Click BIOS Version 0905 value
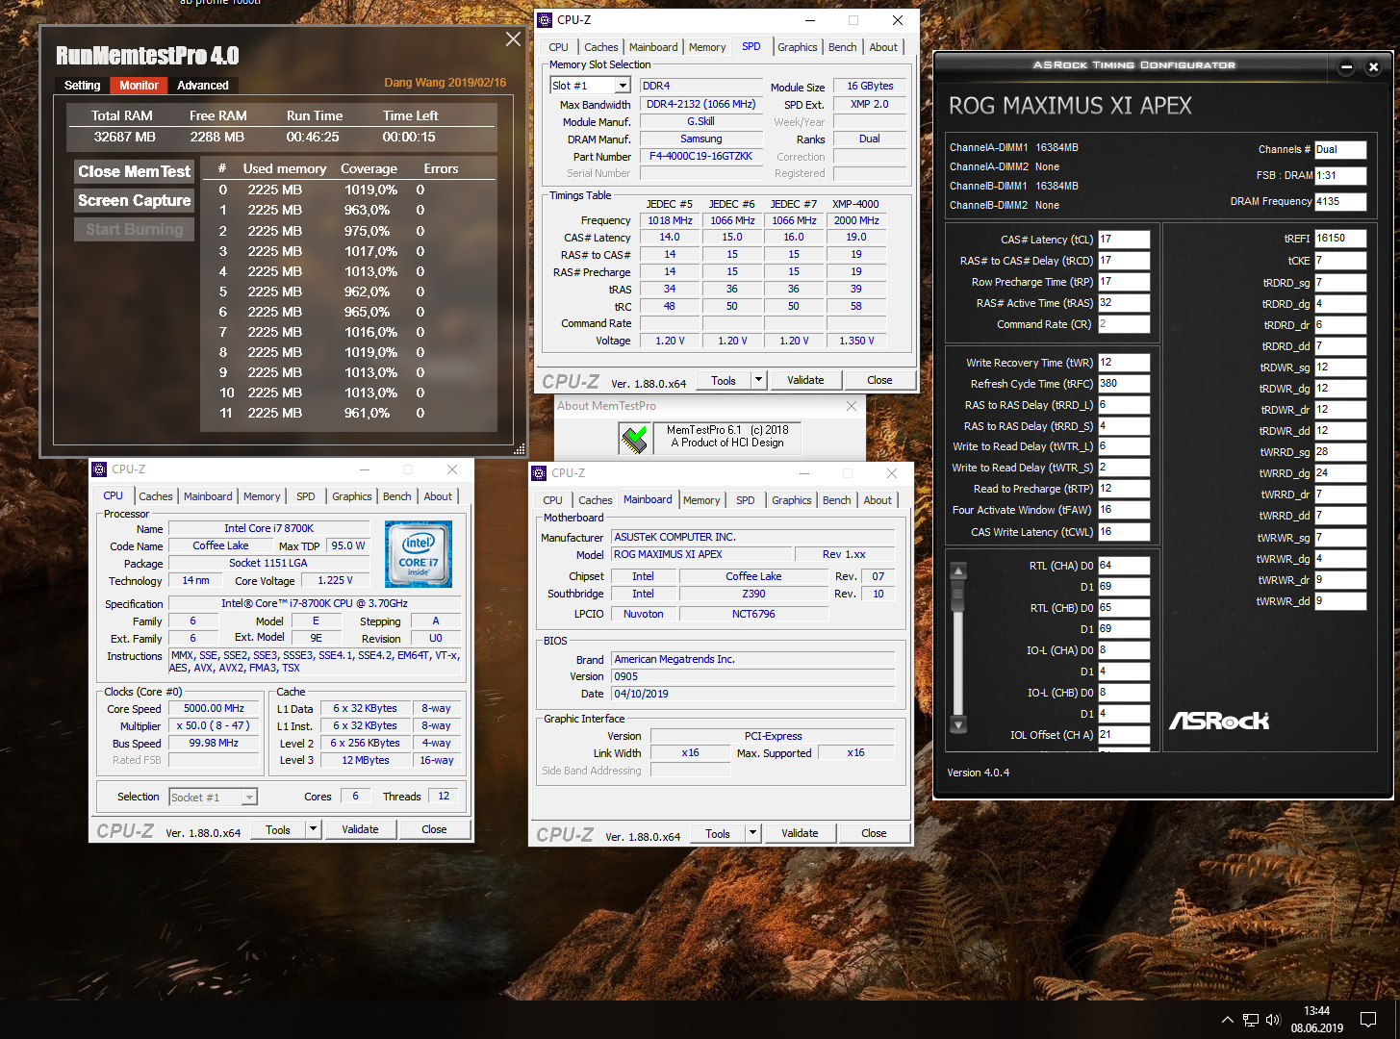This screenshot has width=1400, height=1039. pos(753,676)
